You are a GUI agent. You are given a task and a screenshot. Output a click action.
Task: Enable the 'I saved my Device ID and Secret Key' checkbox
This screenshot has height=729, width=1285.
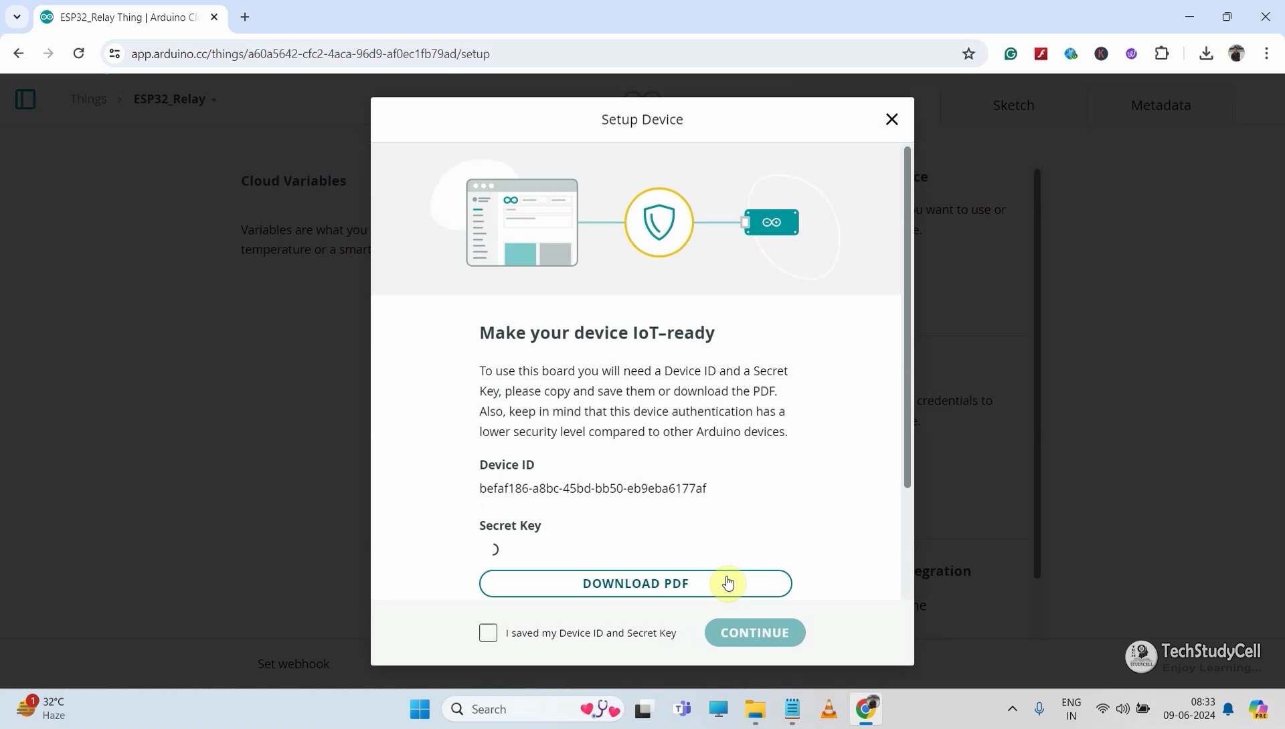click(488, 633)
